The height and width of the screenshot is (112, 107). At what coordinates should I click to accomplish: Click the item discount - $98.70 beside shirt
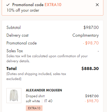tap(92, 101)
